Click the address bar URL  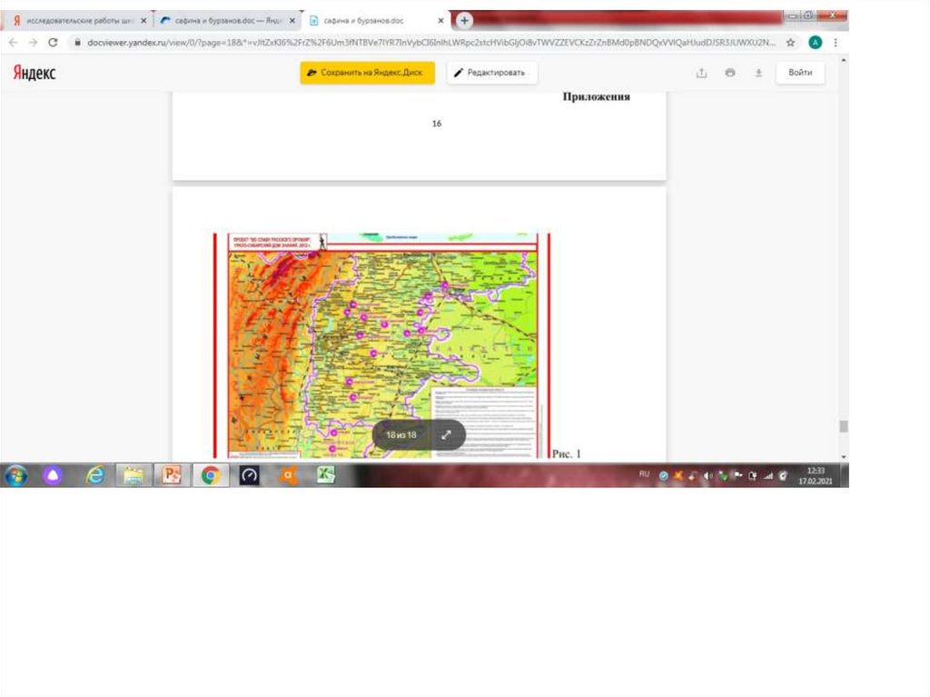coord(427,43)
